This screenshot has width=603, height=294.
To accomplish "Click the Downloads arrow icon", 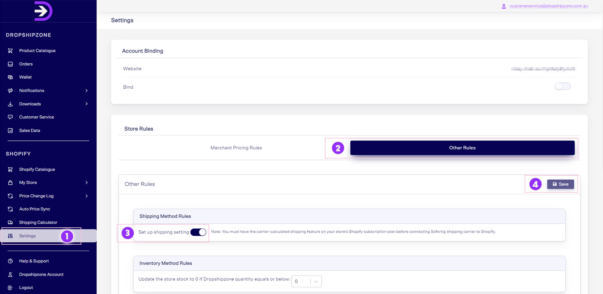I will point(11,104).
